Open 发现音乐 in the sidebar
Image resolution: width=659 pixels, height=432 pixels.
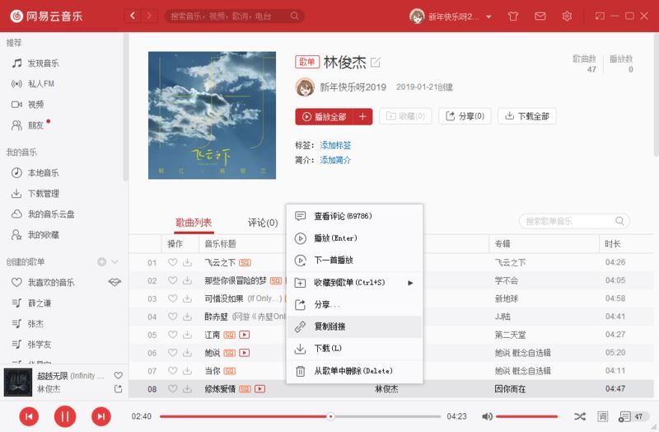click(44, 63)
